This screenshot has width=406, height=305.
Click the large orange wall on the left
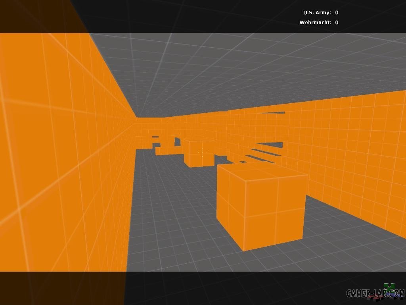coord(59,159)
